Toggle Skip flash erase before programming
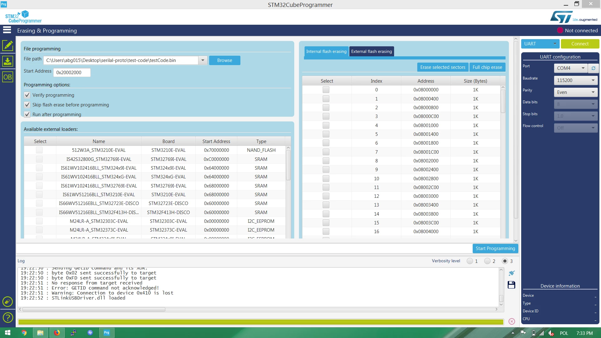The height and width of the screenshot is (338, 601). [x=27, y=105]
